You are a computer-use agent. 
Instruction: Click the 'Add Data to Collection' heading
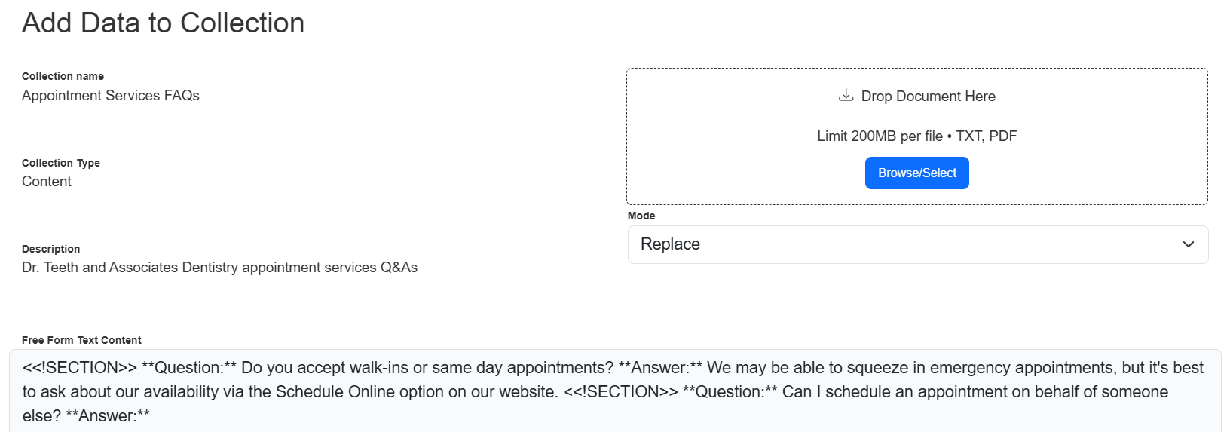(x=163, y=23)
